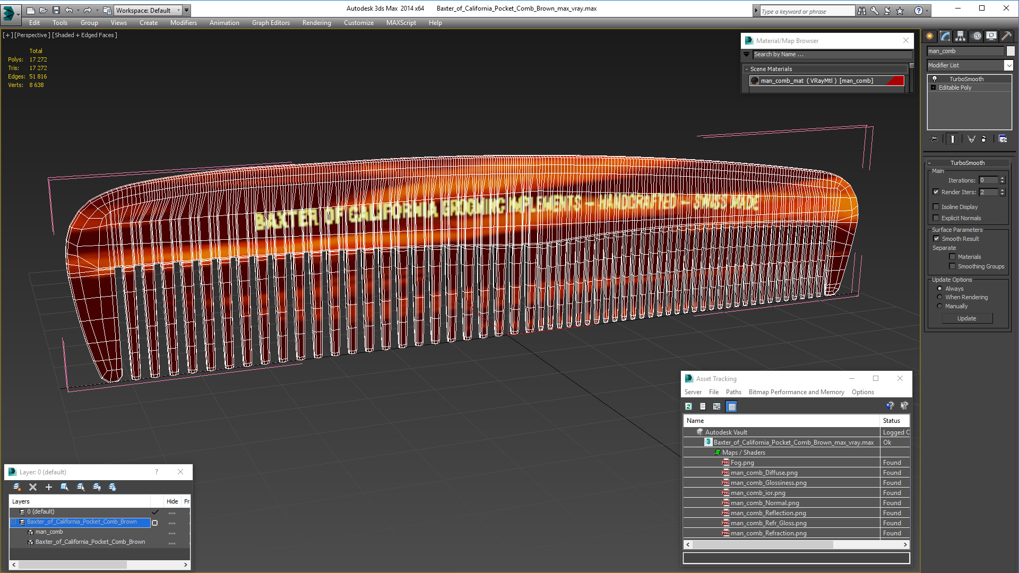1019x573 pixels.
Task: Select the Always update radio button
Action: pos(939,289)
